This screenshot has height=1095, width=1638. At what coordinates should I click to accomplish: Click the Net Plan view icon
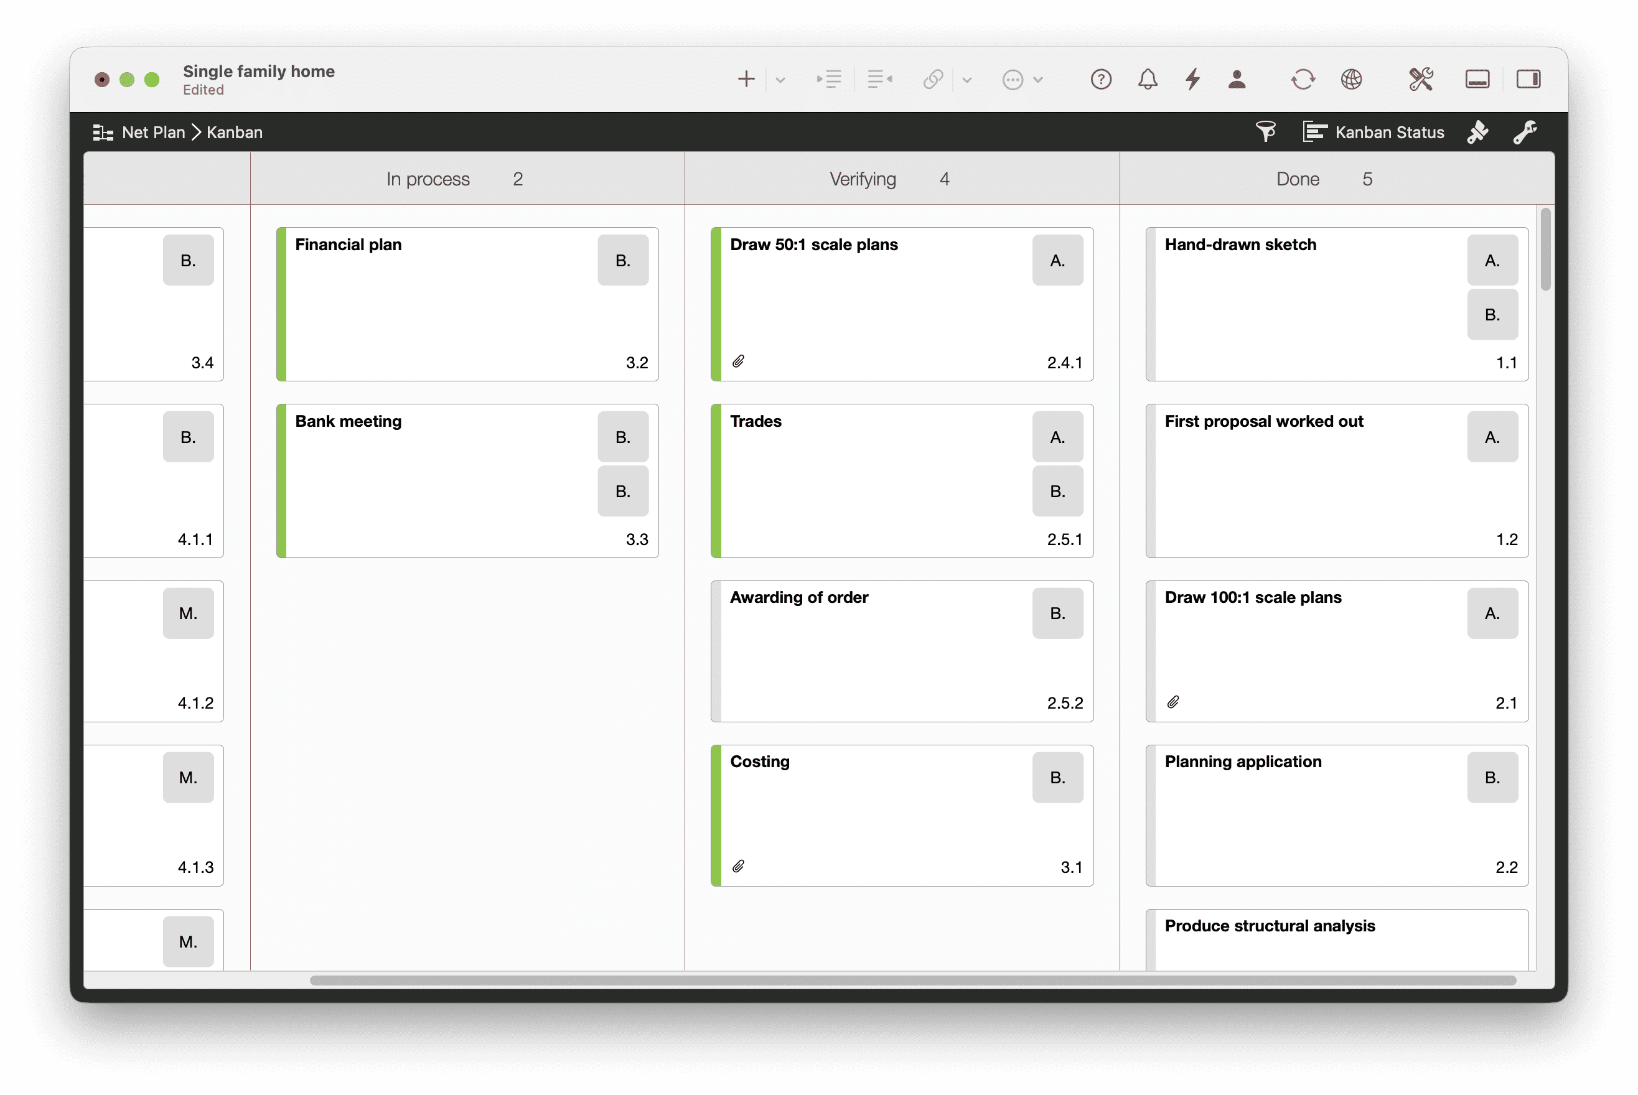coord(103,132)
